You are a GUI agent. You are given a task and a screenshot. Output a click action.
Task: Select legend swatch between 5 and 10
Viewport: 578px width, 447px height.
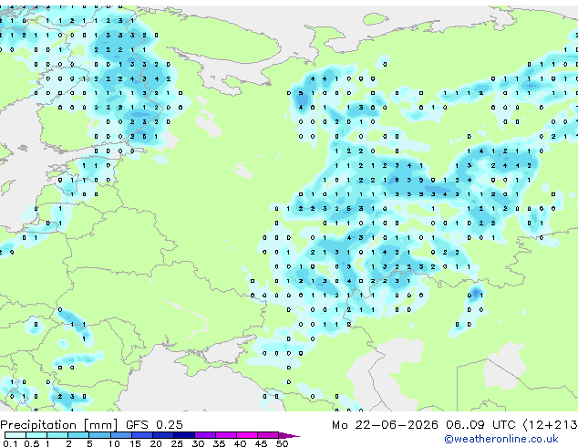point(99,435)
